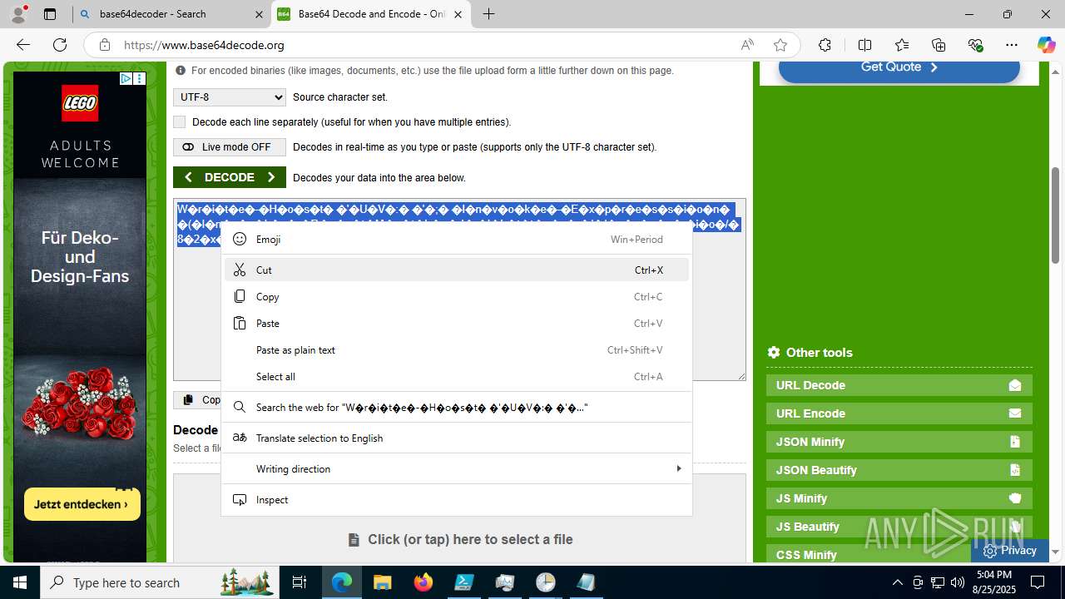Click the address bar URL
The width and height of the screenshot is (1065, 599).
tap(204, 45)
